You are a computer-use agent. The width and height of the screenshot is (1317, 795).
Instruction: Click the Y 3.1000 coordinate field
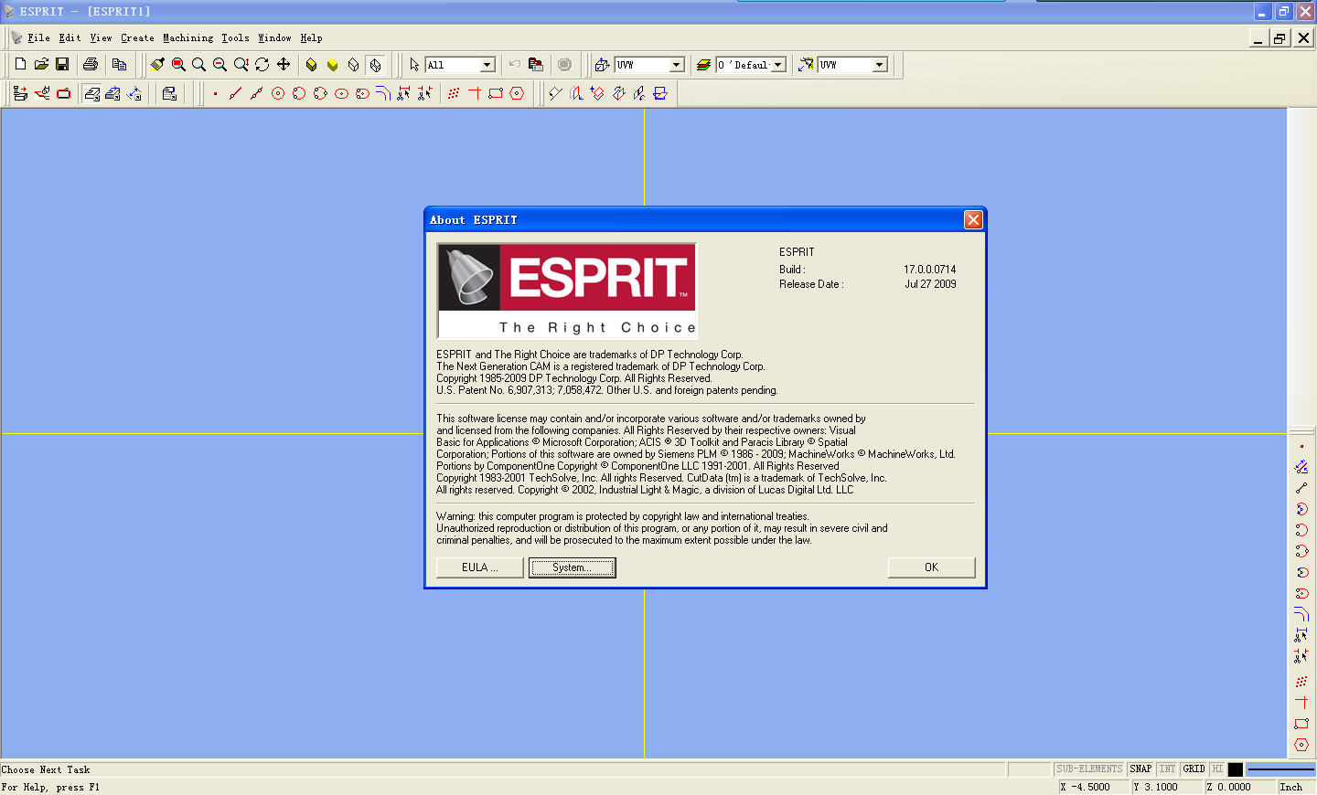coord(1167,787)
